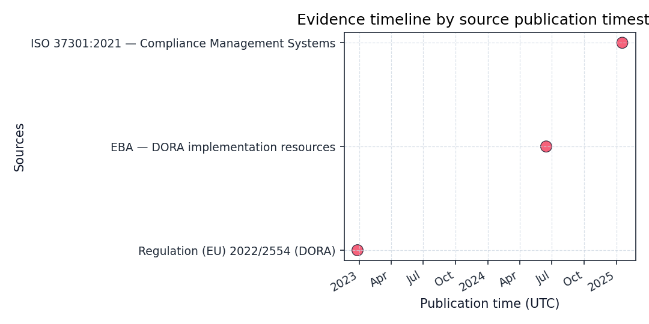The image size is (649, 324).
Task: Select the Regulation (EU) 2022/2554 (DORA) label
Action: (237, 251)
